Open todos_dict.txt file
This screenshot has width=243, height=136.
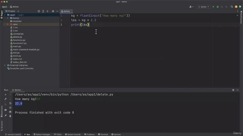(20, 62)
